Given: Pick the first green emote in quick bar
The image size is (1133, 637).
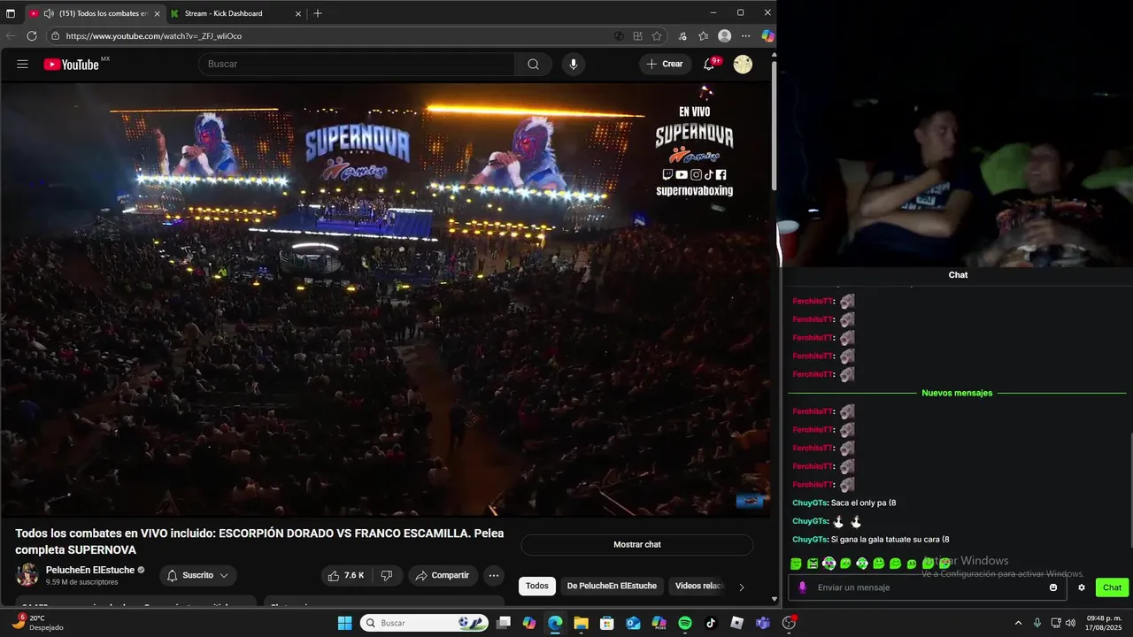Looking at the screenshot, I should [796, 564].
